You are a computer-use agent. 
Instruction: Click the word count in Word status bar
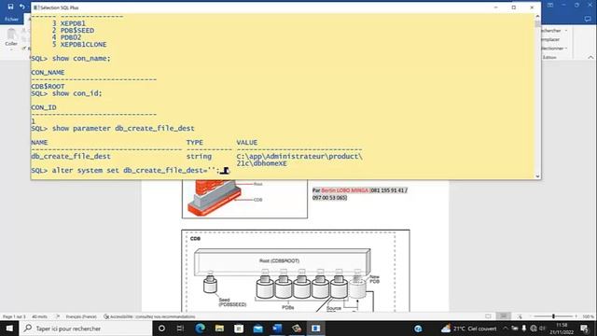pyautogui.click(x=39, y=316)
